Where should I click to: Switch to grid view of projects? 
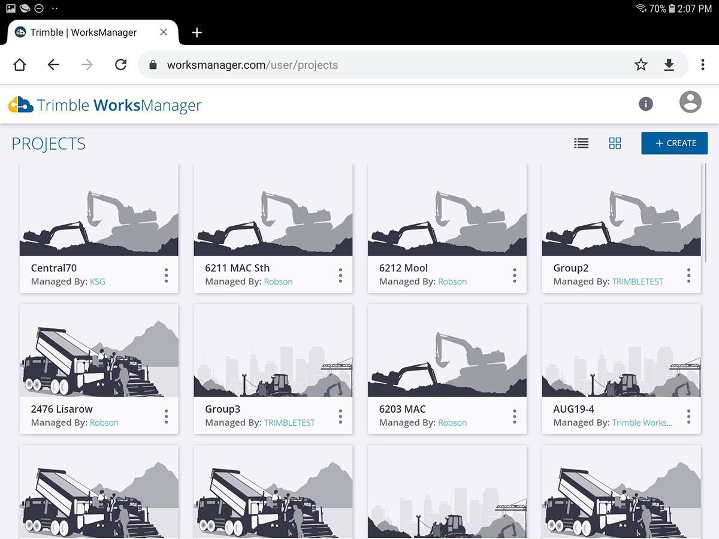pos(615,143)
